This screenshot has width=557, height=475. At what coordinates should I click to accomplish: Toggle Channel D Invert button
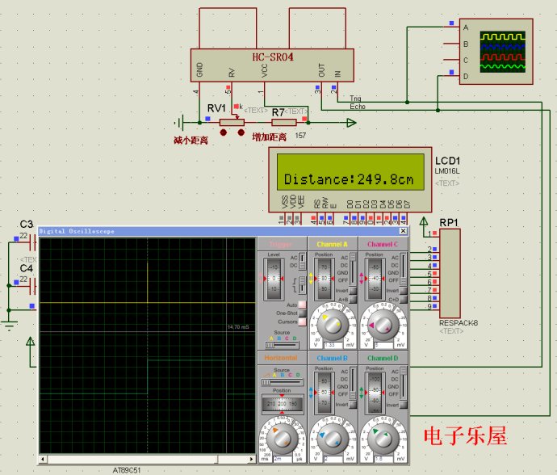coord(403,405)
